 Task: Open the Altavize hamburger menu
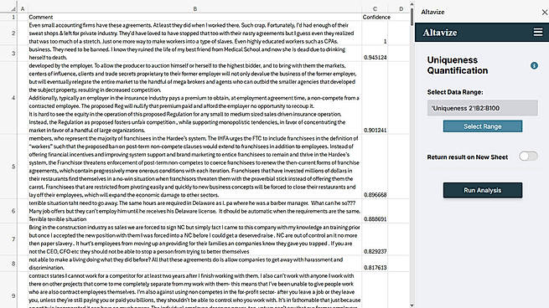pyautogui.click(x=538, y=33)
